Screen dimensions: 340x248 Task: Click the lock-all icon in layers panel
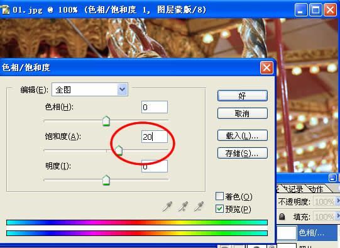point(282,217)
